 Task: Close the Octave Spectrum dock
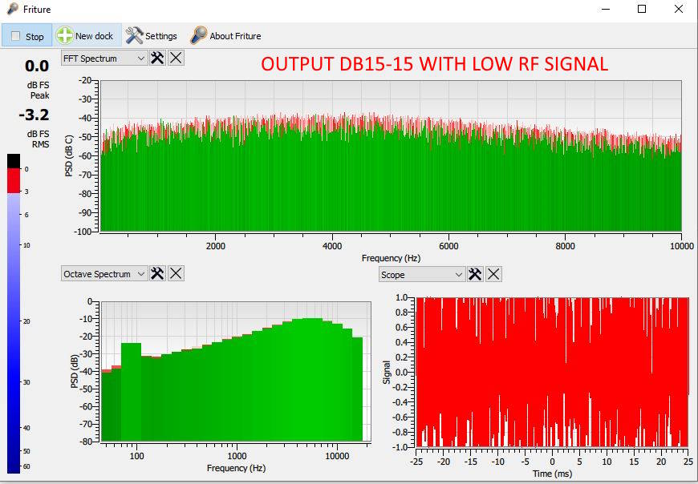click(176, 273)
